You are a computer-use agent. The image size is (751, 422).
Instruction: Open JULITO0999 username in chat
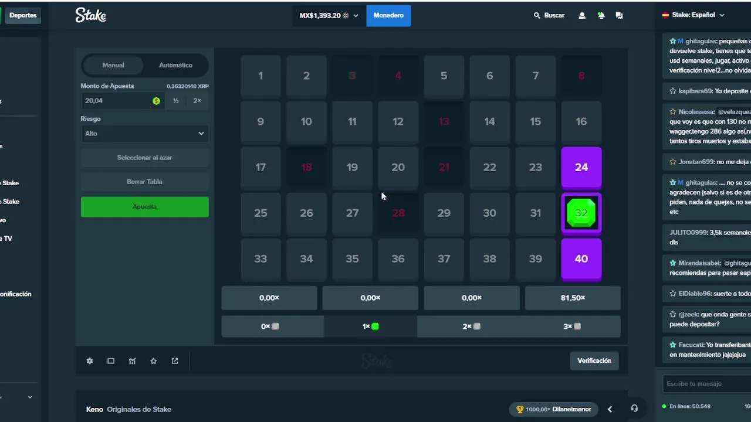pos(688,233)
